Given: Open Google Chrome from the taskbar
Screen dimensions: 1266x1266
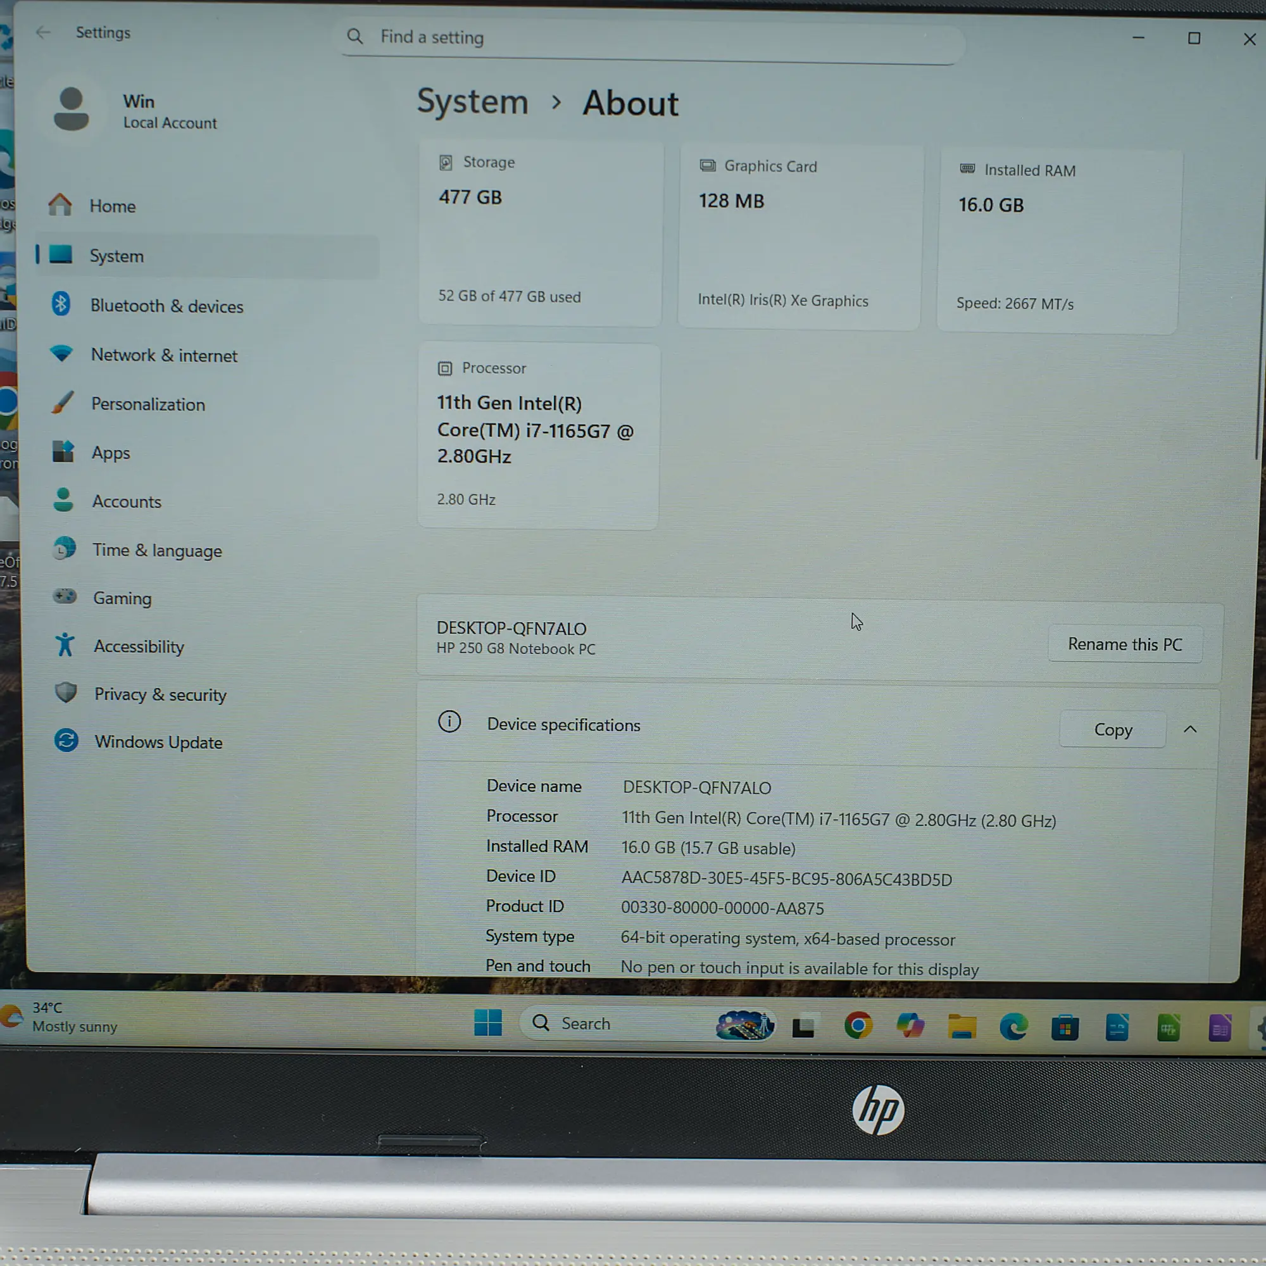Looking at the screenshot, I should [858, 1025].
